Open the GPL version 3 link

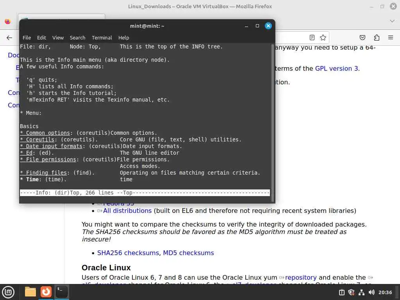coord(336,68)
